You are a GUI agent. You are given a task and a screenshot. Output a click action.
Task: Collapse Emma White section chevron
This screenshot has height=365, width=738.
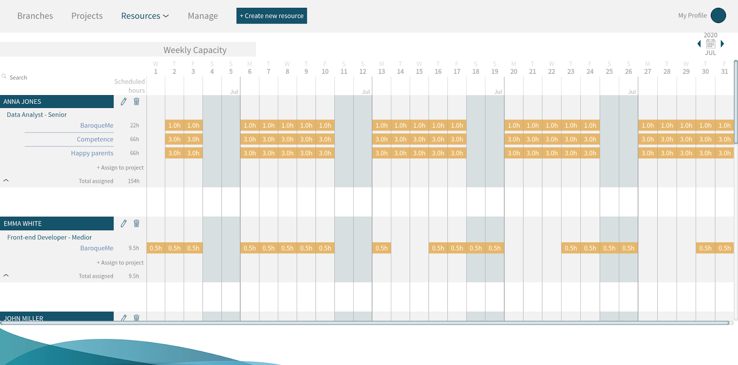[6, 275]
